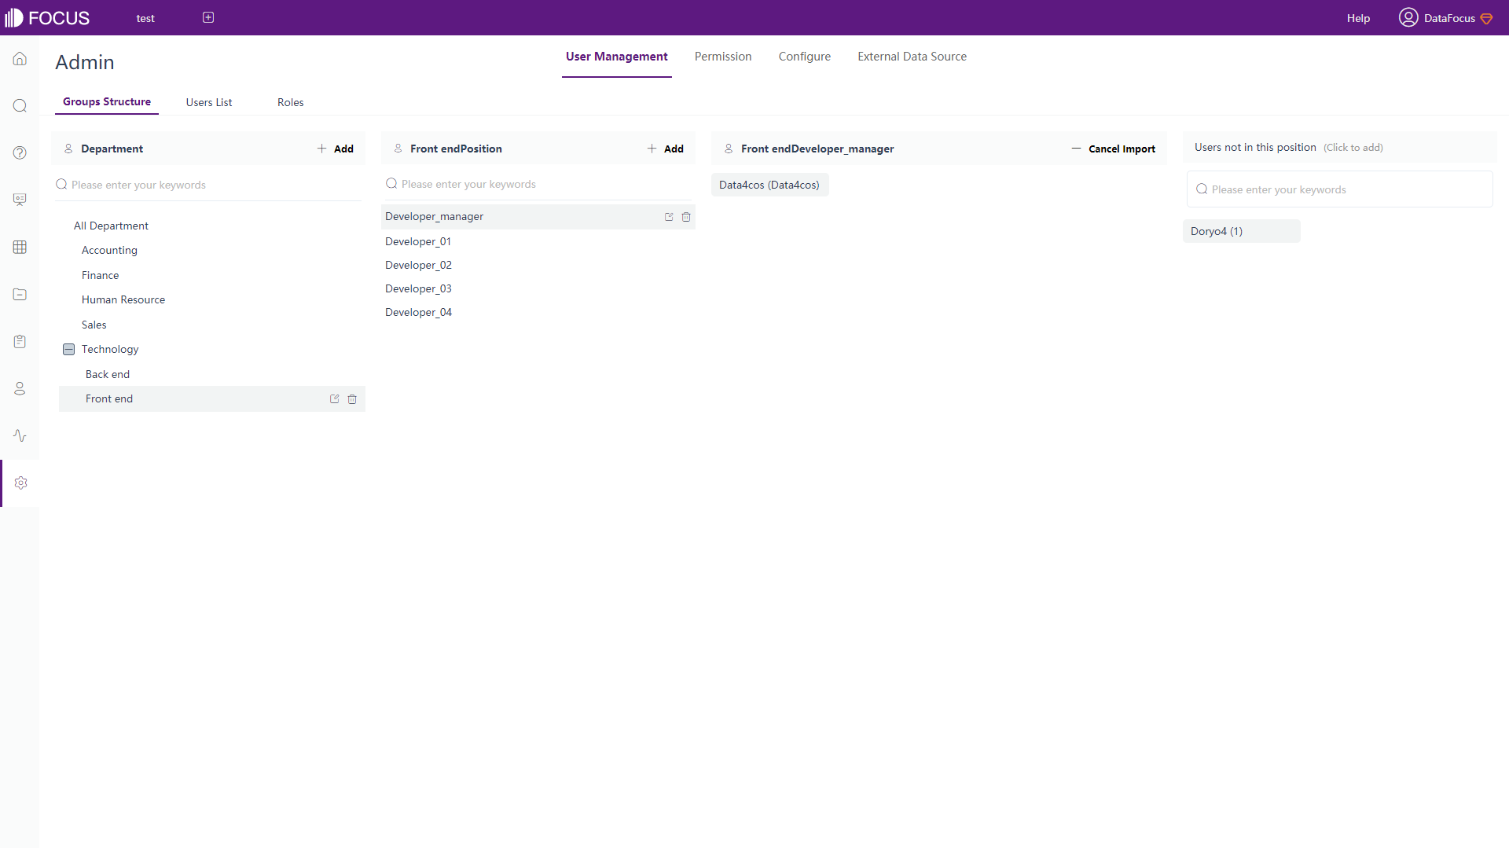Open the home icon in the sidebar

click(x=20, y=59)
